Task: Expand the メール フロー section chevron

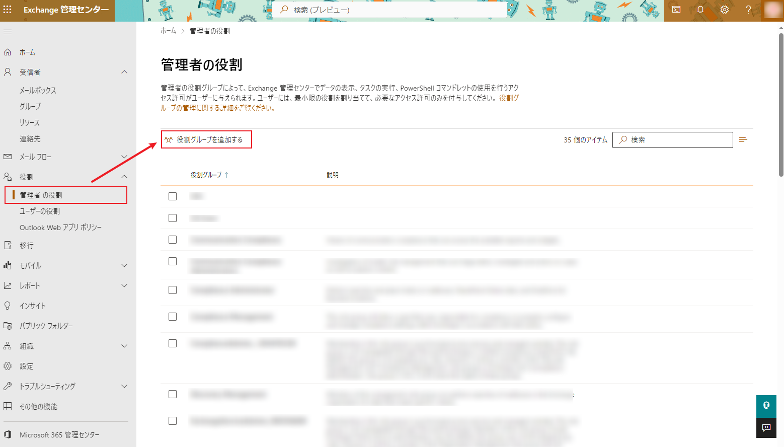Action: coord(124,157)
